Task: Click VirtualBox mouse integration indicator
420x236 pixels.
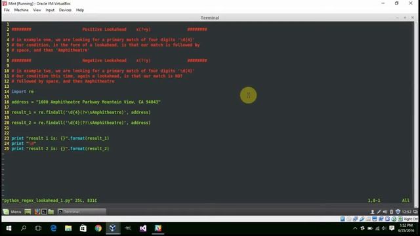Action: pos(394,219)
